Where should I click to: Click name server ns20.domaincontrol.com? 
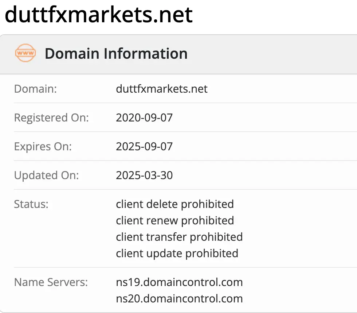point(179,298)
